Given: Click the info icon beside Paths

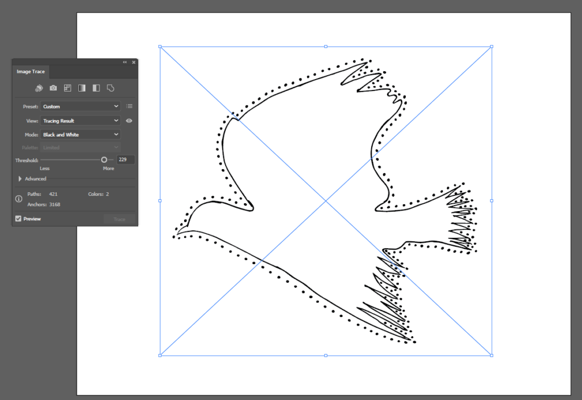Looking at the screenshot, I should tap(19, 199).
